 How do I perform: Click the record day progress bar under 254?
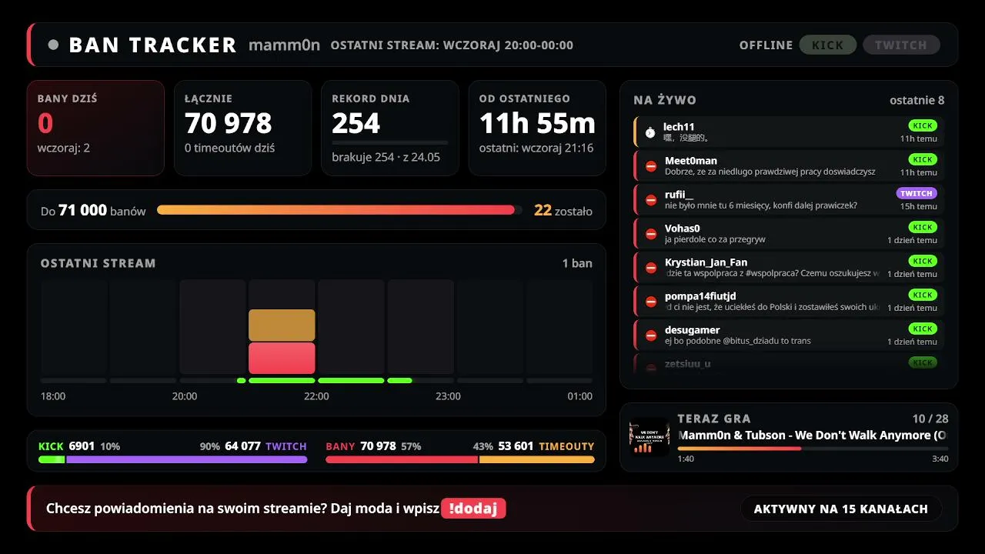click(x=390, y=142)
